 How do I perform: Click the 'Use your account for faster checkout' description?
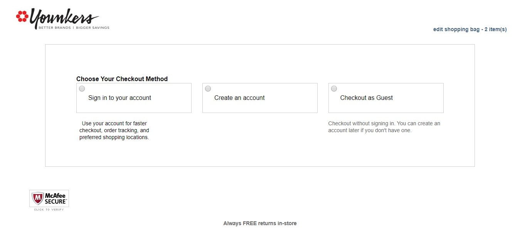point(114,130)
